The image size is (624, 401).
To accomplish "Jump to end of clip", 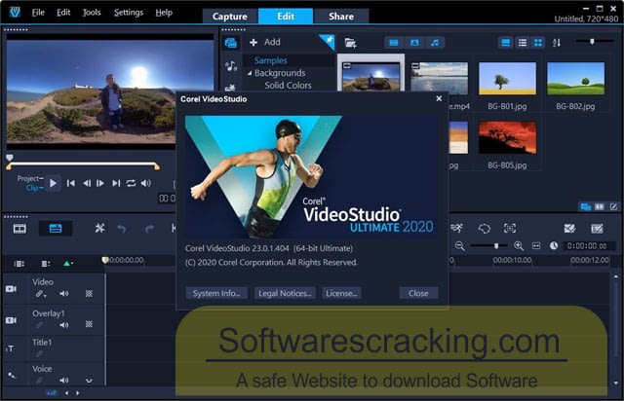I will point(116,183).
